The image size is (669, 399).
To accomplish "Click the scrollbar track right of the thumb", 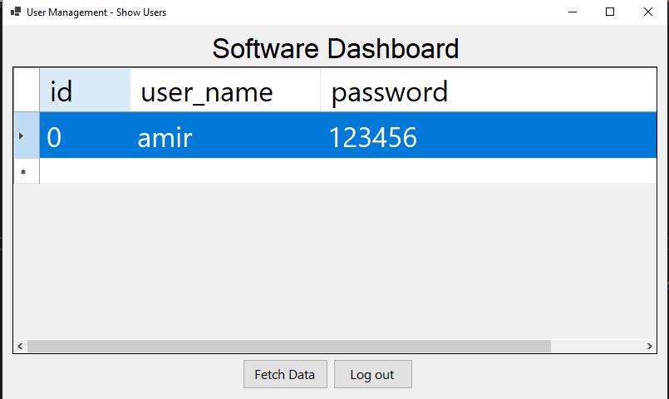I will 597,346.
